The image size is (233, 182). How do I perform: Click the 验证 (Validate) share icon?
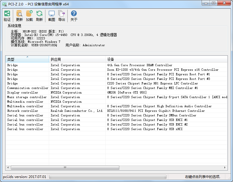(x=7, y=14)
